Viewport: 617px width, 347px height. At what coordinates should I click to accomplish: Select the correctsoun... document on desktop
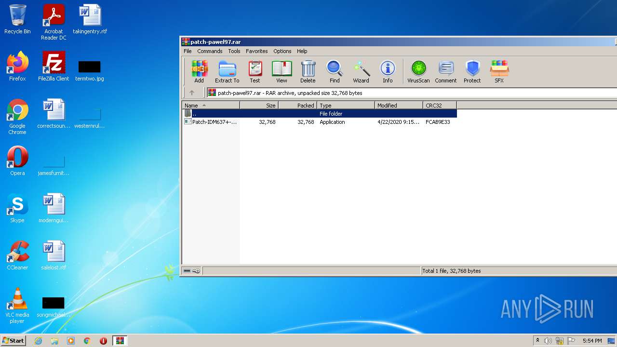pyautogui.click(x=54, y=114)
